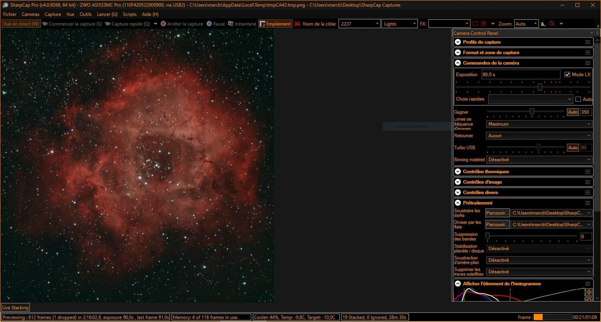Click the red square selection area icon

tap(475, 24)
